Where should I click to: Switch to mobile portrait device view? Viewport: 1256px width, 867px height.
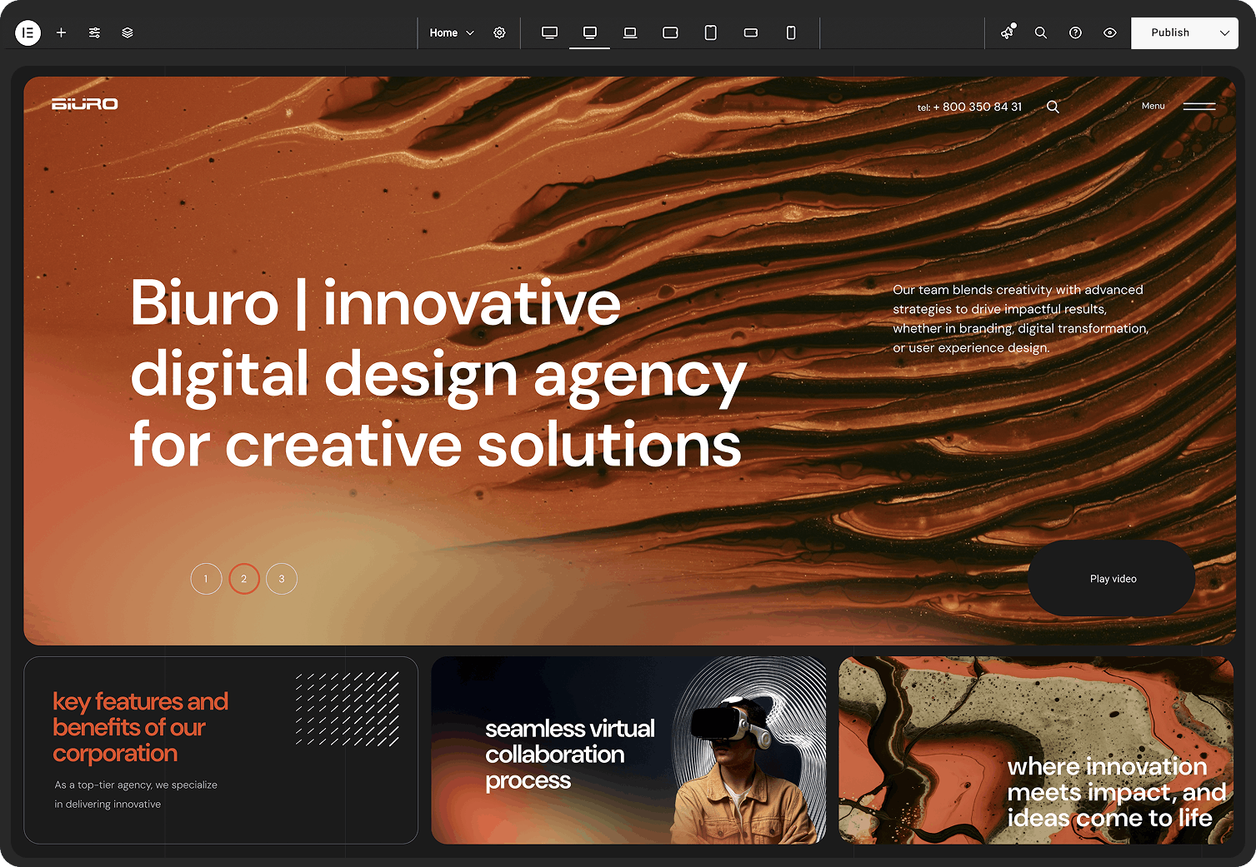click(791, 32)
